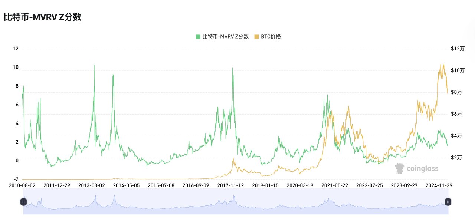This screenshot has width=475, height=224.
Task: Click the 2013-03-02 date axis label
Action: click(92, 185)
